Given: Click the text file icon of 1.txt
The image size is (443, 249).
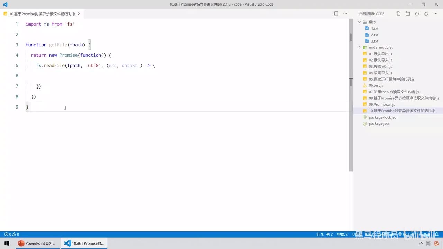Looking at the screenshot, I should pos(367,28).
